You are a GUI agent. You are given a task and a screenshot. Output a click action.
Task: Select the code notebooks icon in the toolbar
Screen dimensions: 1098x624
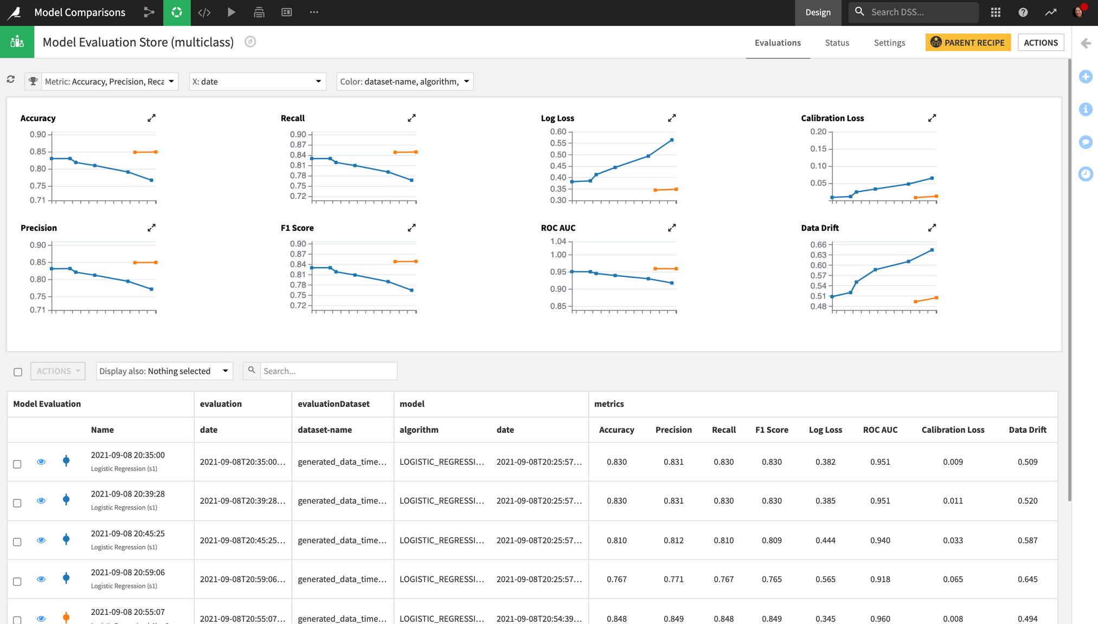[x=204, y=12]
